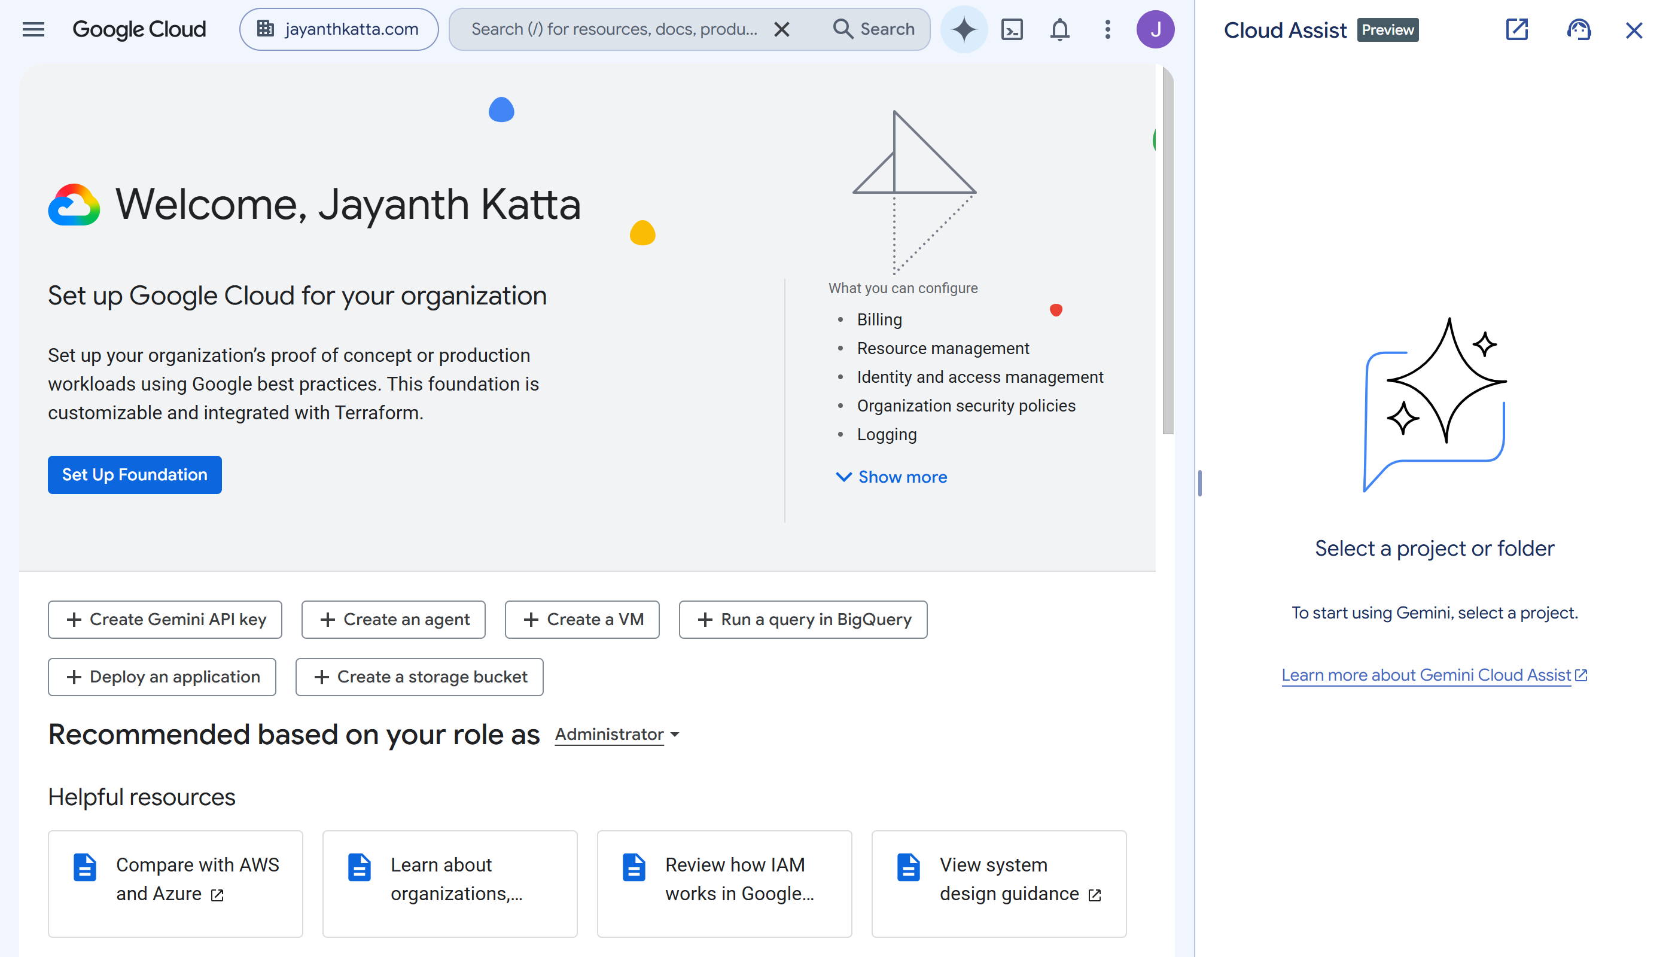This screenshot has height=957, width=1675.
Task: Click the support agent headset icon in Cloud Assist
Action: pyautogui.click(x=1578, y=29)
